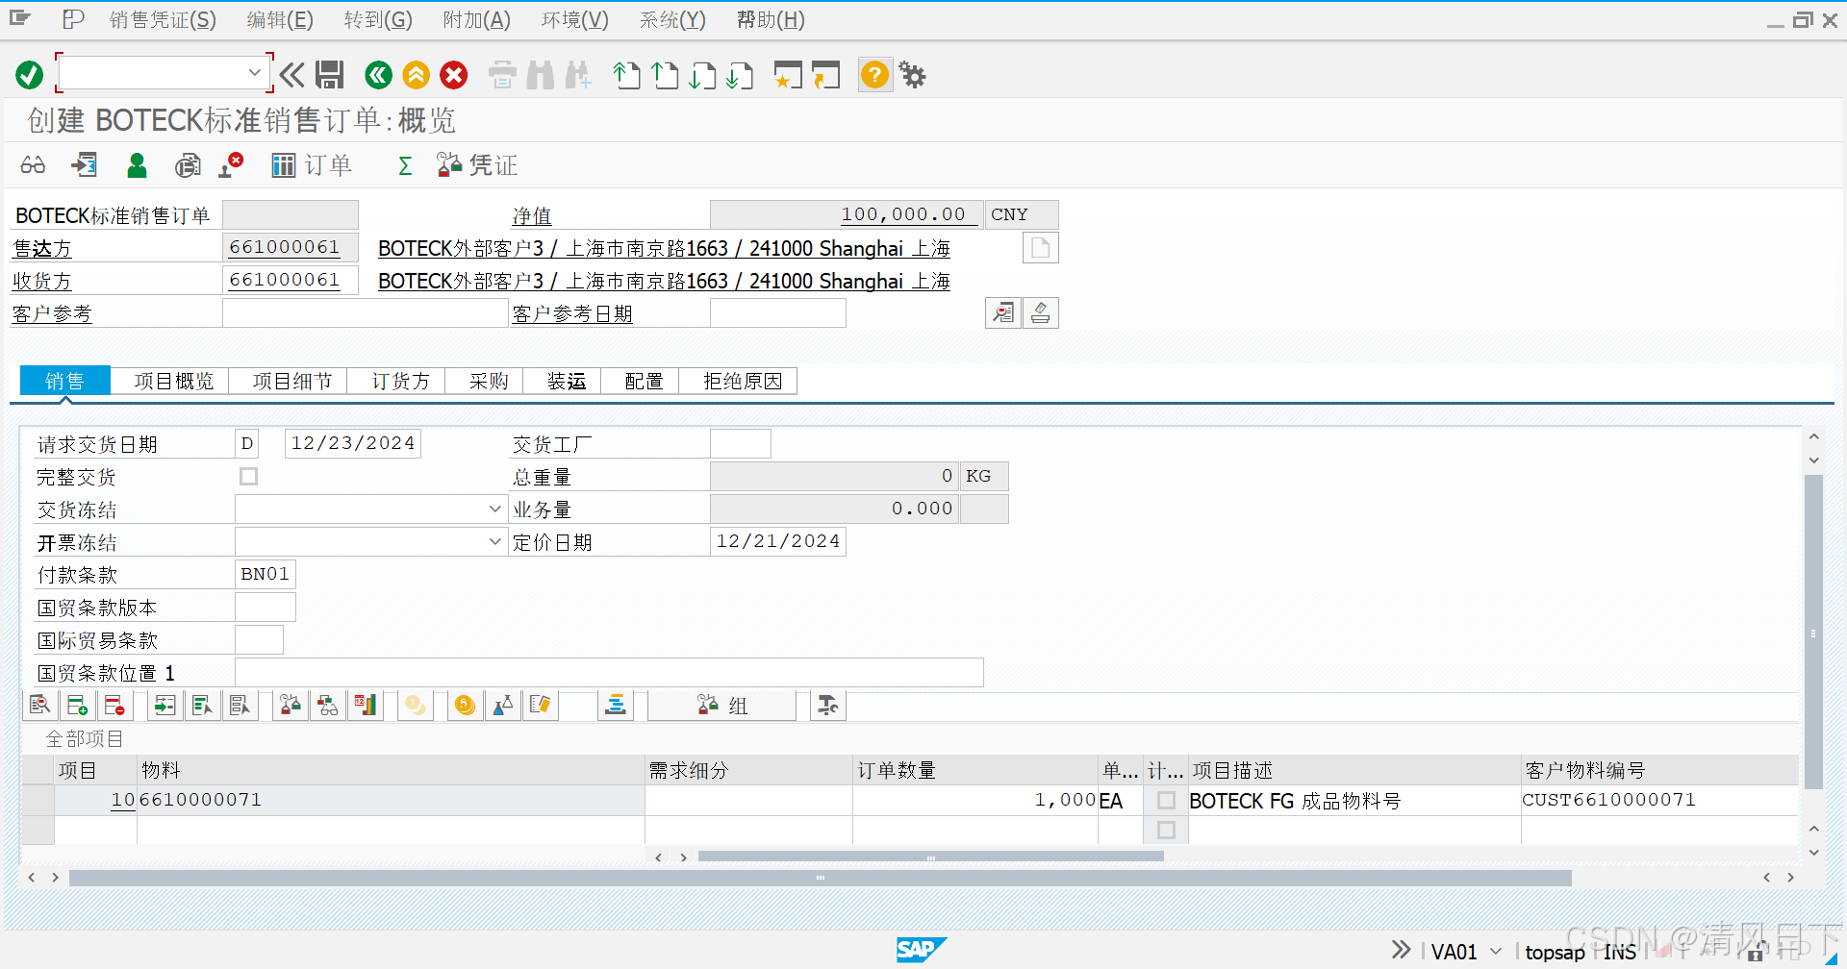Click the stamp icon near customer reference date
Viewport: 1847px width, 969px height.
click(1041, 313)
